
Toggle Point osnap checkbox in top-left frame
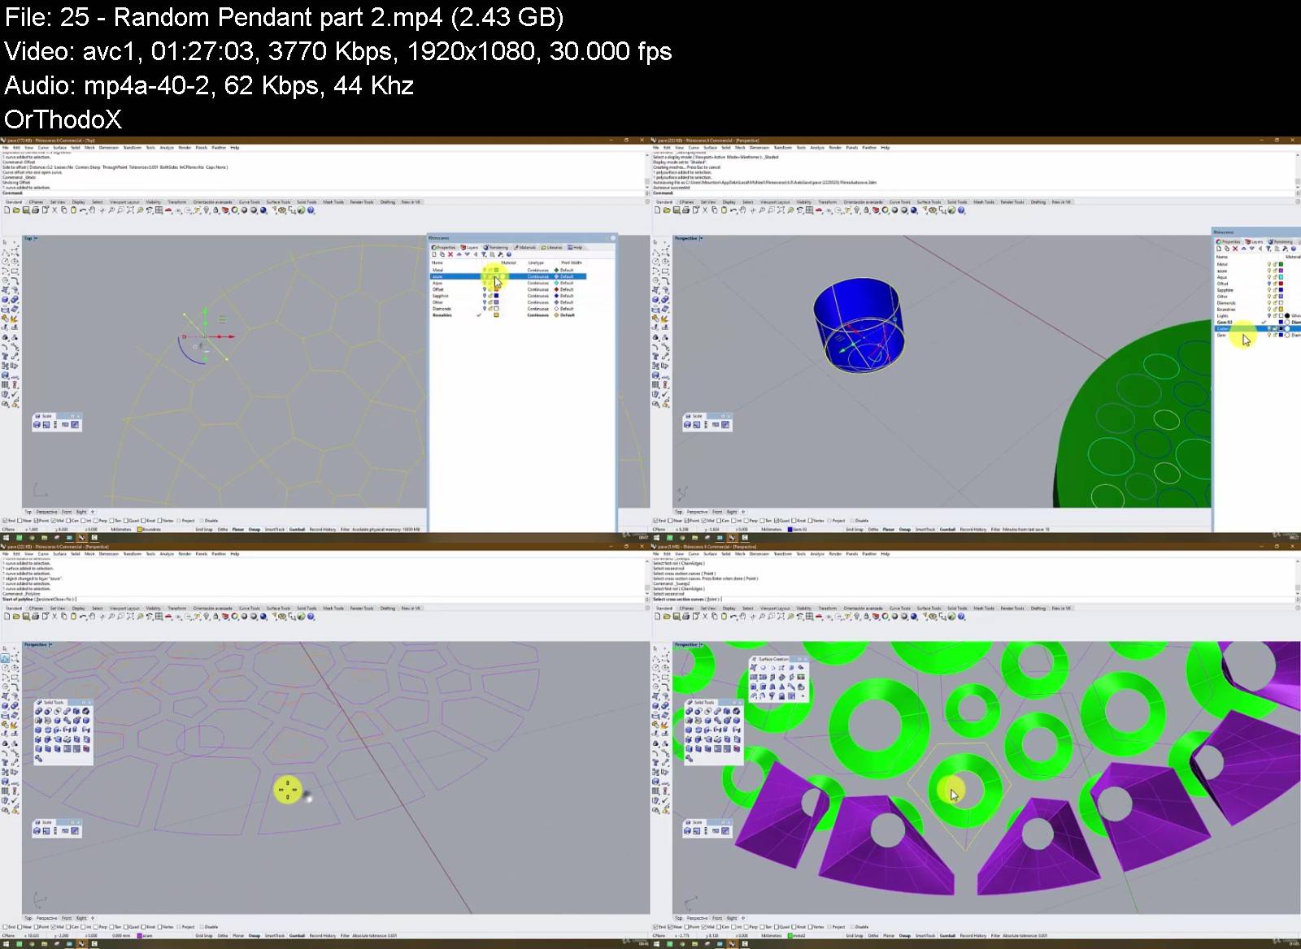point(36,521)
